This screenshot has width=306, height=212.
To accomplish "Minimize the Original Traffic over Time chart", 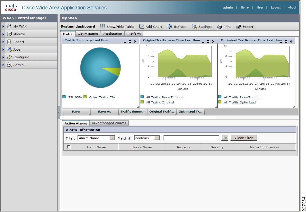I will [x=203, y=41].
